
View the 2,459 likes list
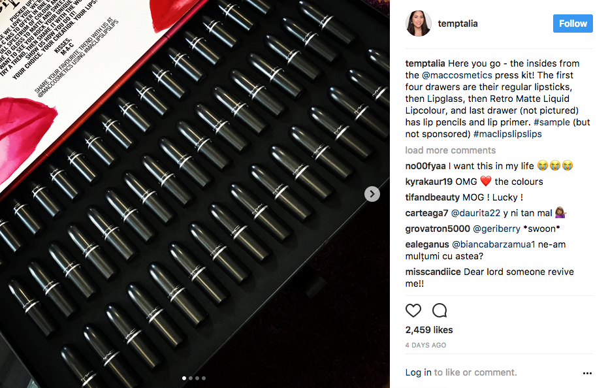click(429, 330)
